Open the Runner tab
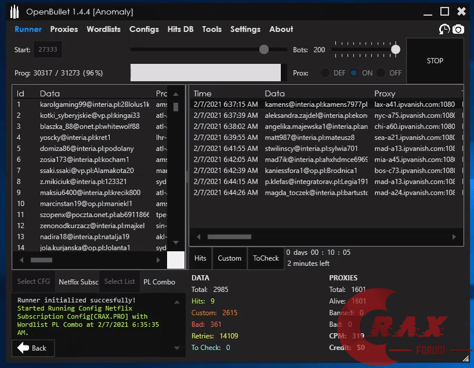 [28, 29]
